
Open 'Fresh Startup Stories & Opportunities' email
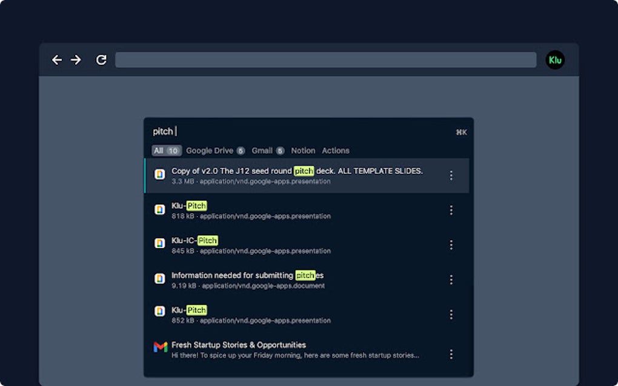point(239,345)
